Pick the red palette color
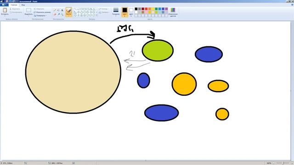 pyautogui.click(x=146, y=9)
